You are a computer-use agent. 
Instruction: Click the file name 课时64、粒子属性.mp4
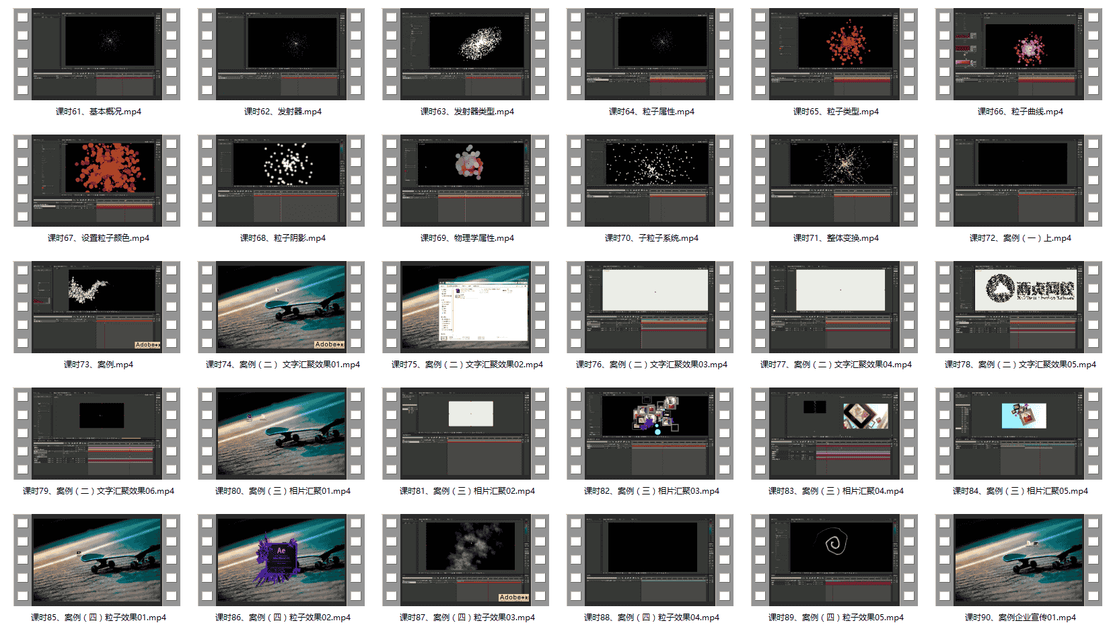coord(651,112)
